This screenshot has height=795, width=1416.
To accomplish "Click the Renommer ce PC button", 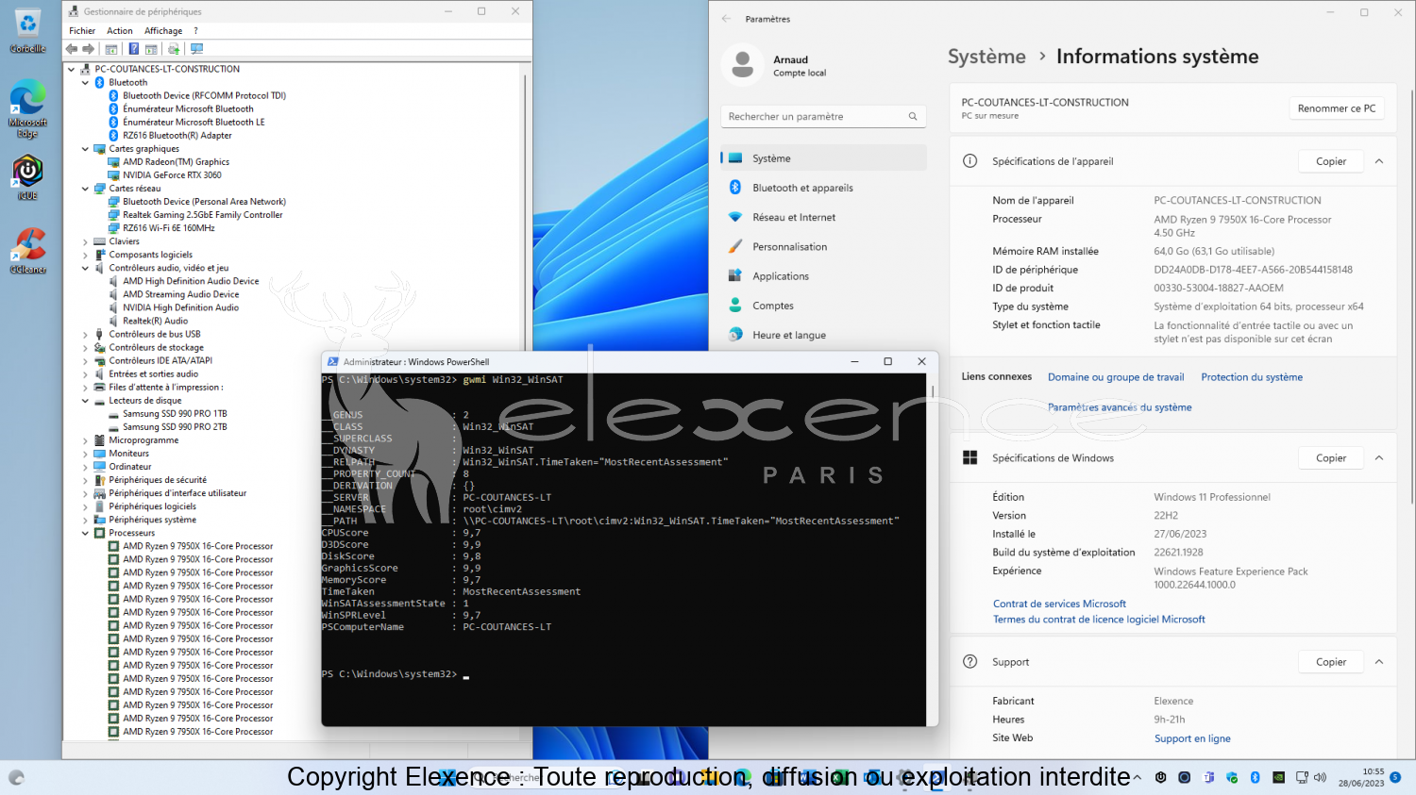I will (x=1337, y=108).
